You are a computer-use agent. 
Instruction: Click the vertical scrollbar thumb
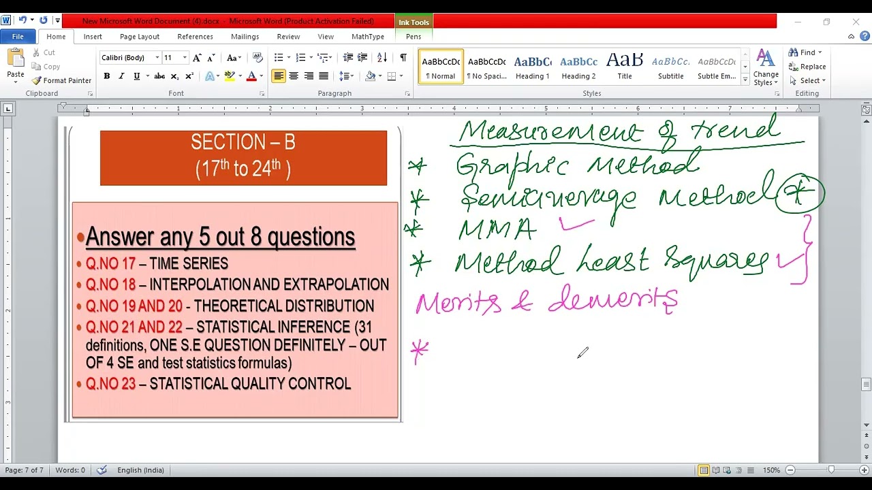[867, 385]
